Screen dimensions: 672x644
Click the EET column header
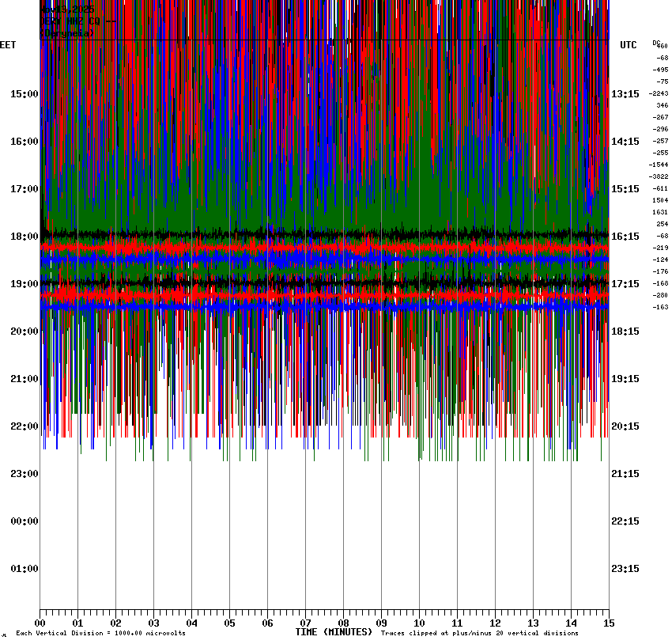(x=8, y=45)
